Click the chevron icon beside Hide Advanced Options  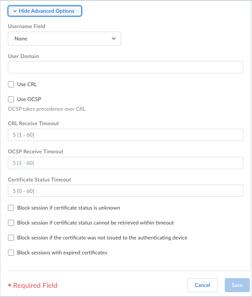15,11
